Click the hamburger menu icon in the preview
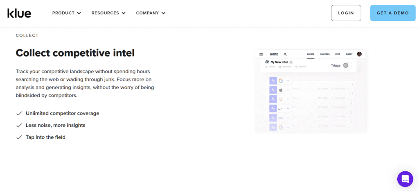Image resolution: width=419 pixels, height=191 pixels. coord(261,54)
